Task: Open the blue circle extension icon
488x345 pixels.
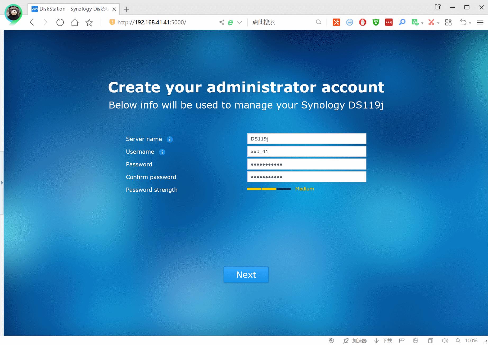Action: 350,22
